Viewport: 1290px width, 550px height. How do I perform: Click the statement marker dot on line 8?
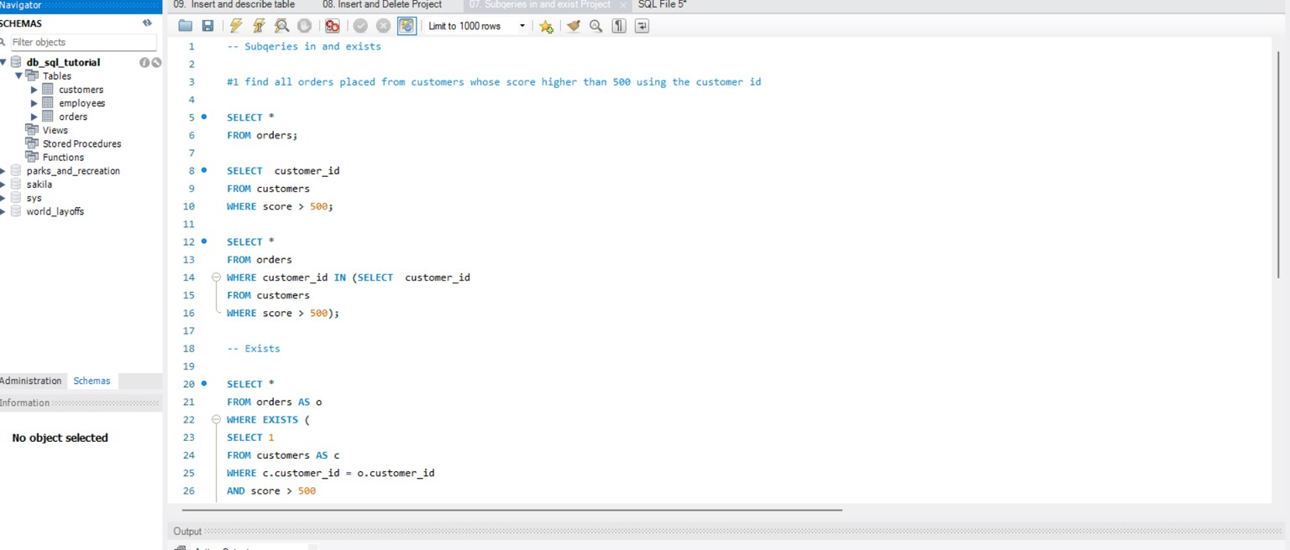point(204,170)
